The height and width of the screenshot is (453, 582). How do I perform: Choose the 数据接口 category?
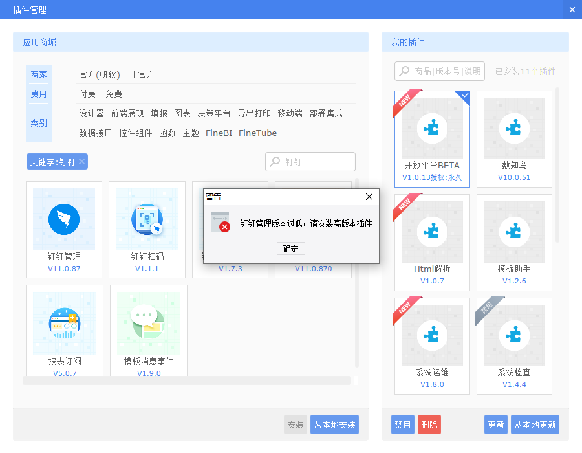(96, 133)
